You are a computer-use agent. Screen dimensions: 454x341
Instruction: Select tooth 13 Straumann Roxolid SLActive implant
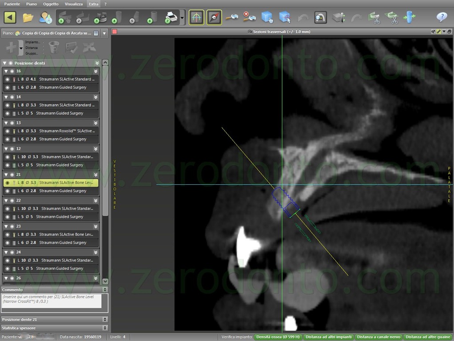coord(51,131)
